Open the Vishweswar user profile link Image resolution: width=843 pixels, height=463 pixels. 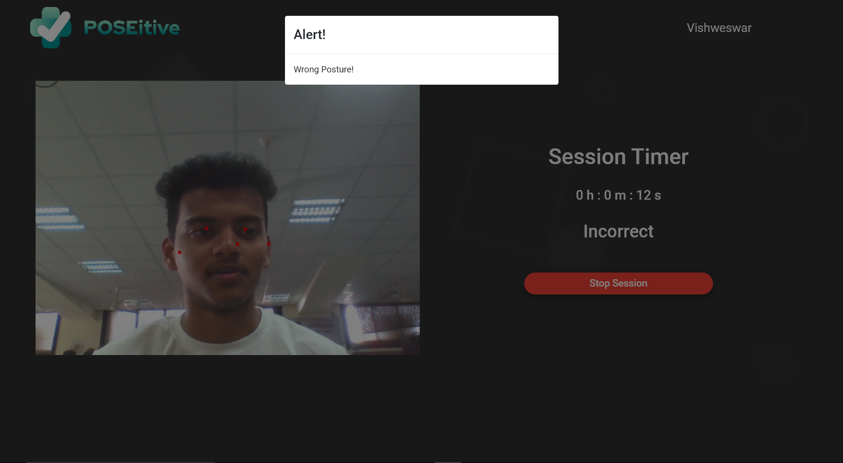719,28
